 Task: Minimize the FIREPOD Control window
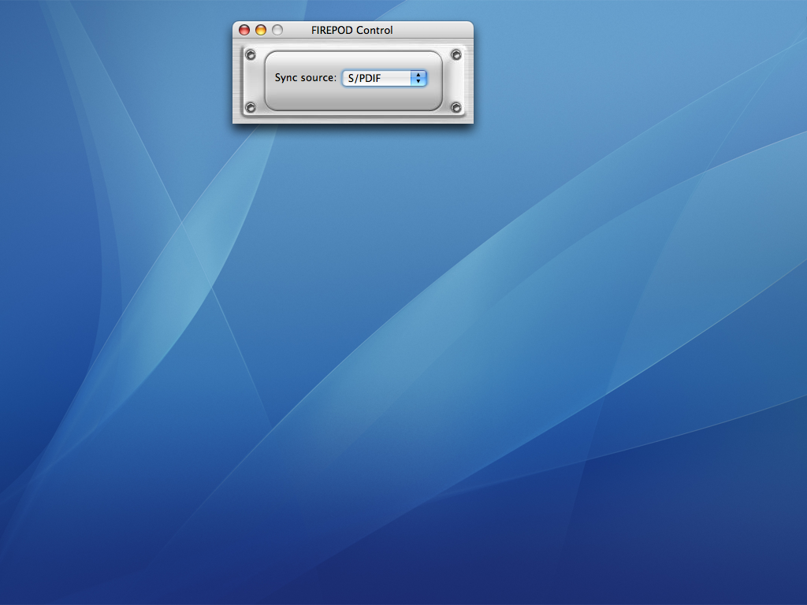(261, 31)
